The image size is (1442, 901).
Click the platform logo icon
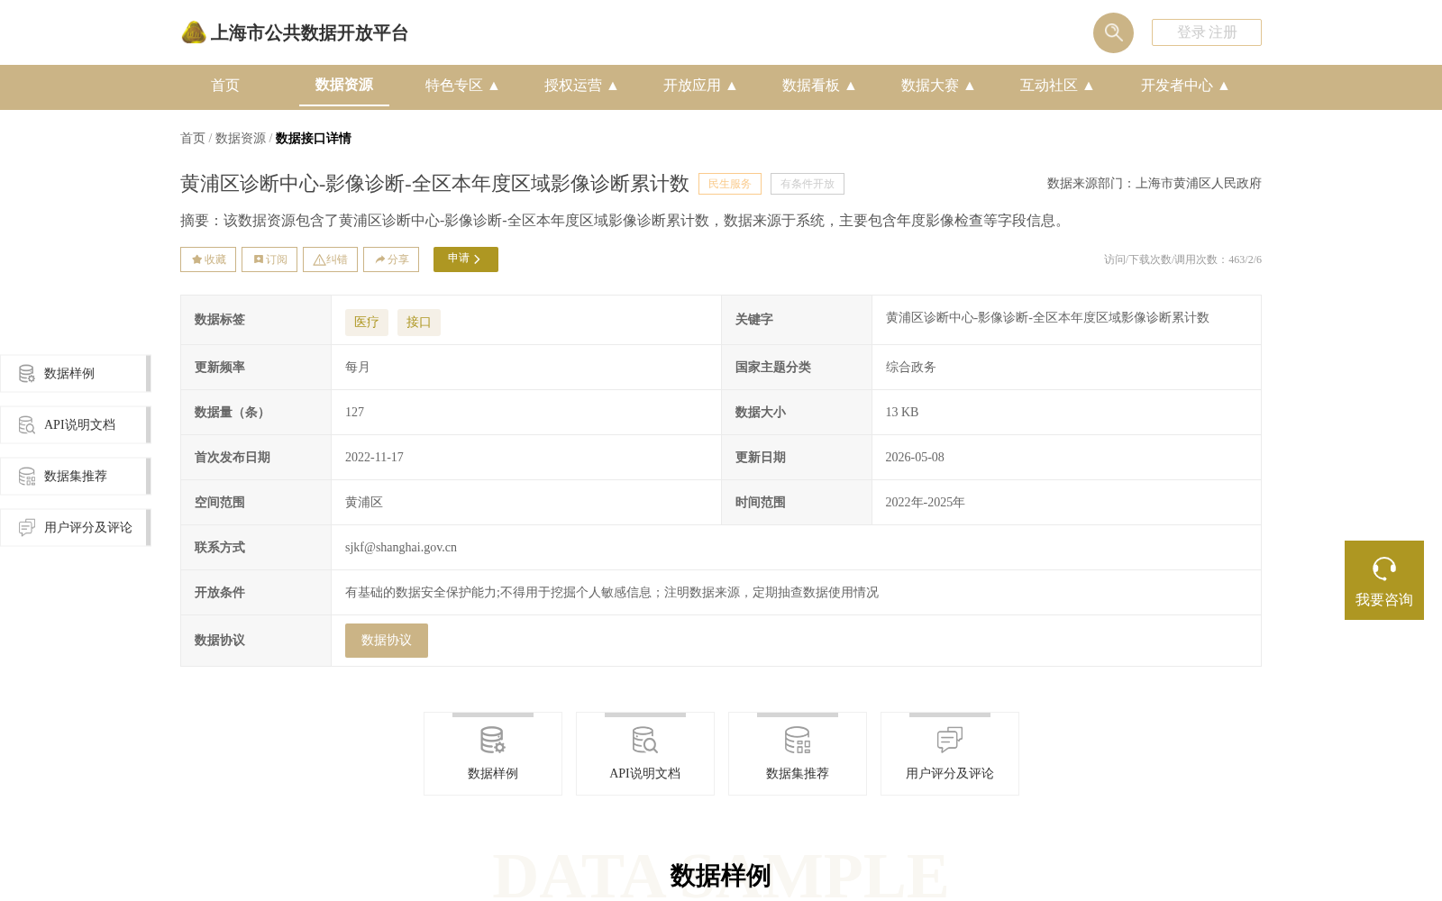193,32
